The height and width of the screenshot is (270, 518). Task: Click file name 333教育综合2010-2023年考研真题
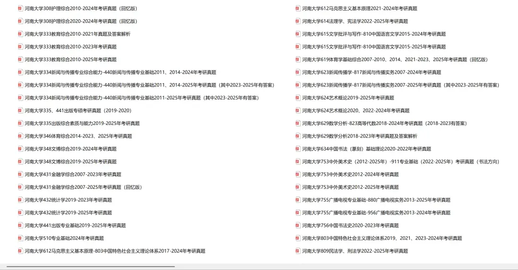[71, 47]
